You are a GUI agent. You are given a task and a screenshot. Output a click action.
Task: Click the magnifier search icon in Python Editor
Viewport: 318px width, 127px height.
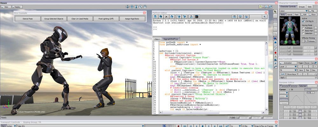tap(264, 16)
